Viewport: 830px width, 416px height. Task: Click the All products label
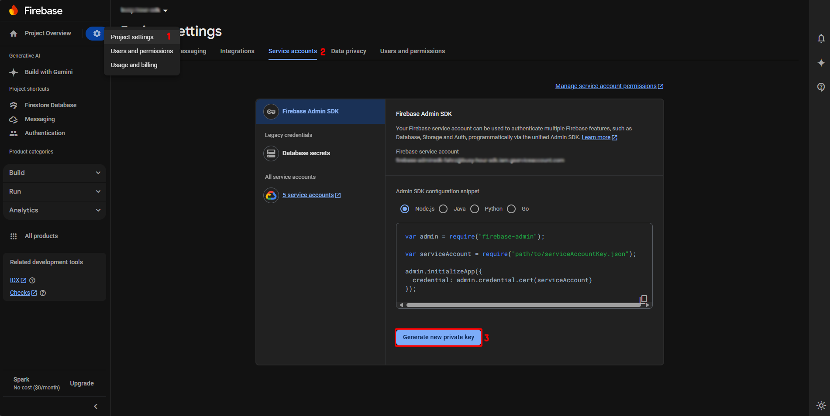click(x=41, y=236)
